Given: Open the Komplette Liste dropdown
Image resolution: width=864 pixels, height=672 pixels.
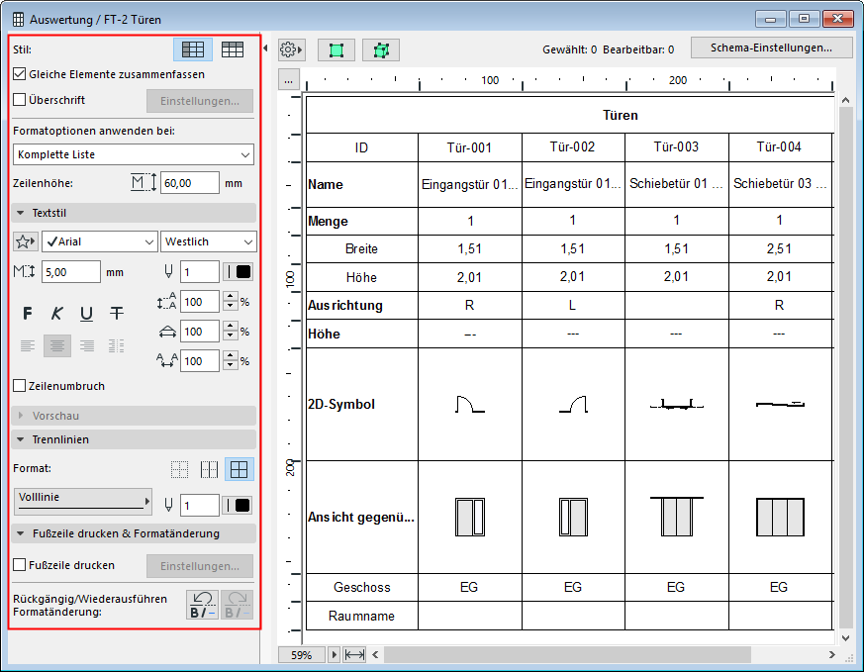Looking at the screenshot, I should click(x=134, y=154).
